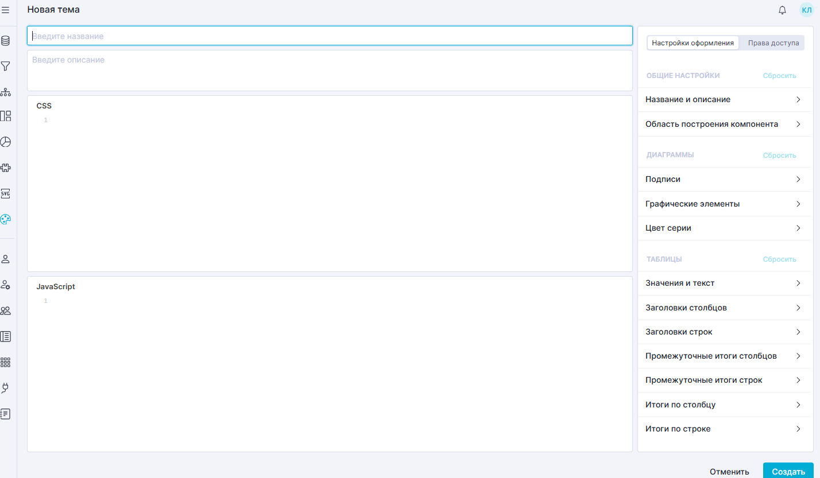Open the hierarchy tree icon in sidebar

pos(6,92)
